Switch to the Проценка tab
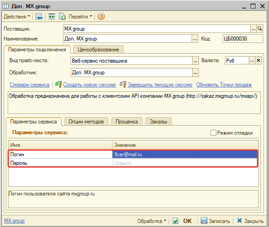The height and width of the screenshot is (227, 269). (x=126, y=122)
